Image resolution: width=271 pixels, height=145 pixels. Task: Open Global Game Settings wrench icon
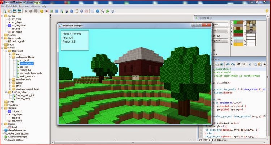click(103, 11)
